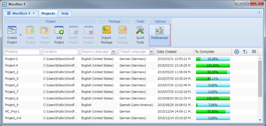Click the scroll down arrow of project list
The width and height of the screenshot is (266, 126).
tap(260, 120)
